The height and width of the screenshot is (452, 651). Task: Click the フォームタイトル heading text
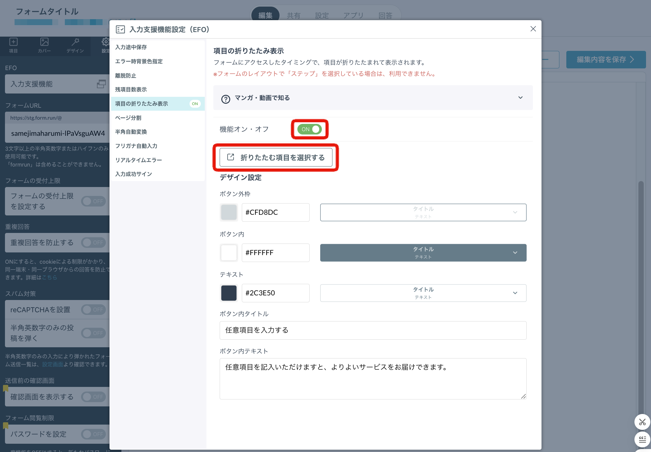pyautogui.click(x=47, y=12)
